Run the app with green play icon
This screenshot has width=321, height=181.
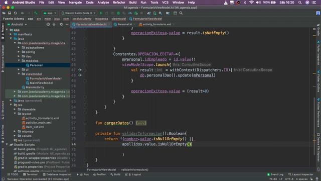coord(101,13)
